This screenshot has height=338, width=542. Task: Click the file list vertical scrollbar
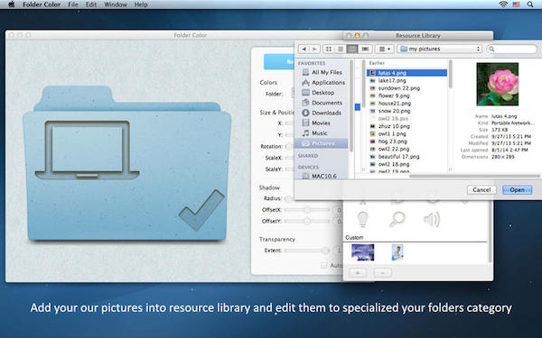point(450,74)
